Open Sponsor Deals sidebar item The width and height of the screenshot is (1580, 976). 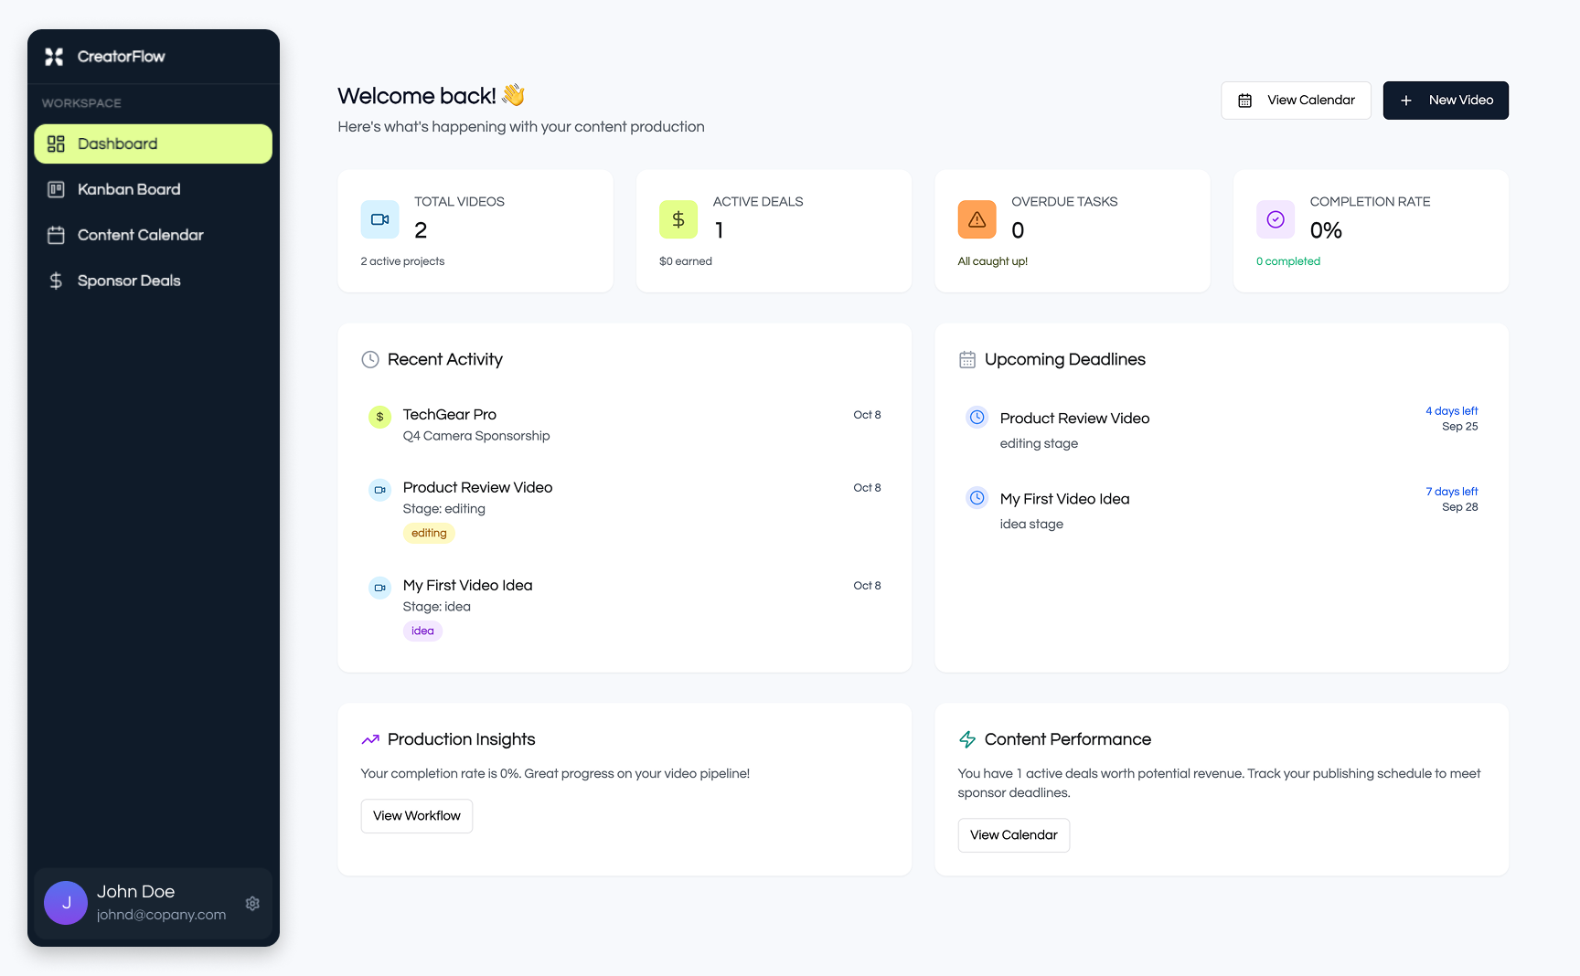coord(154,281)
